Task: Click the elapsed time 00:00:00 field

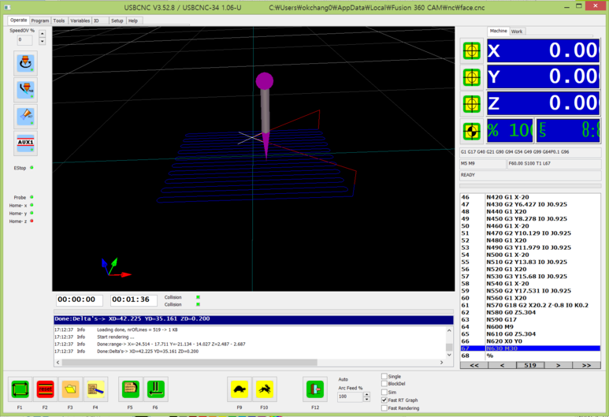Action: click(80, 300)
